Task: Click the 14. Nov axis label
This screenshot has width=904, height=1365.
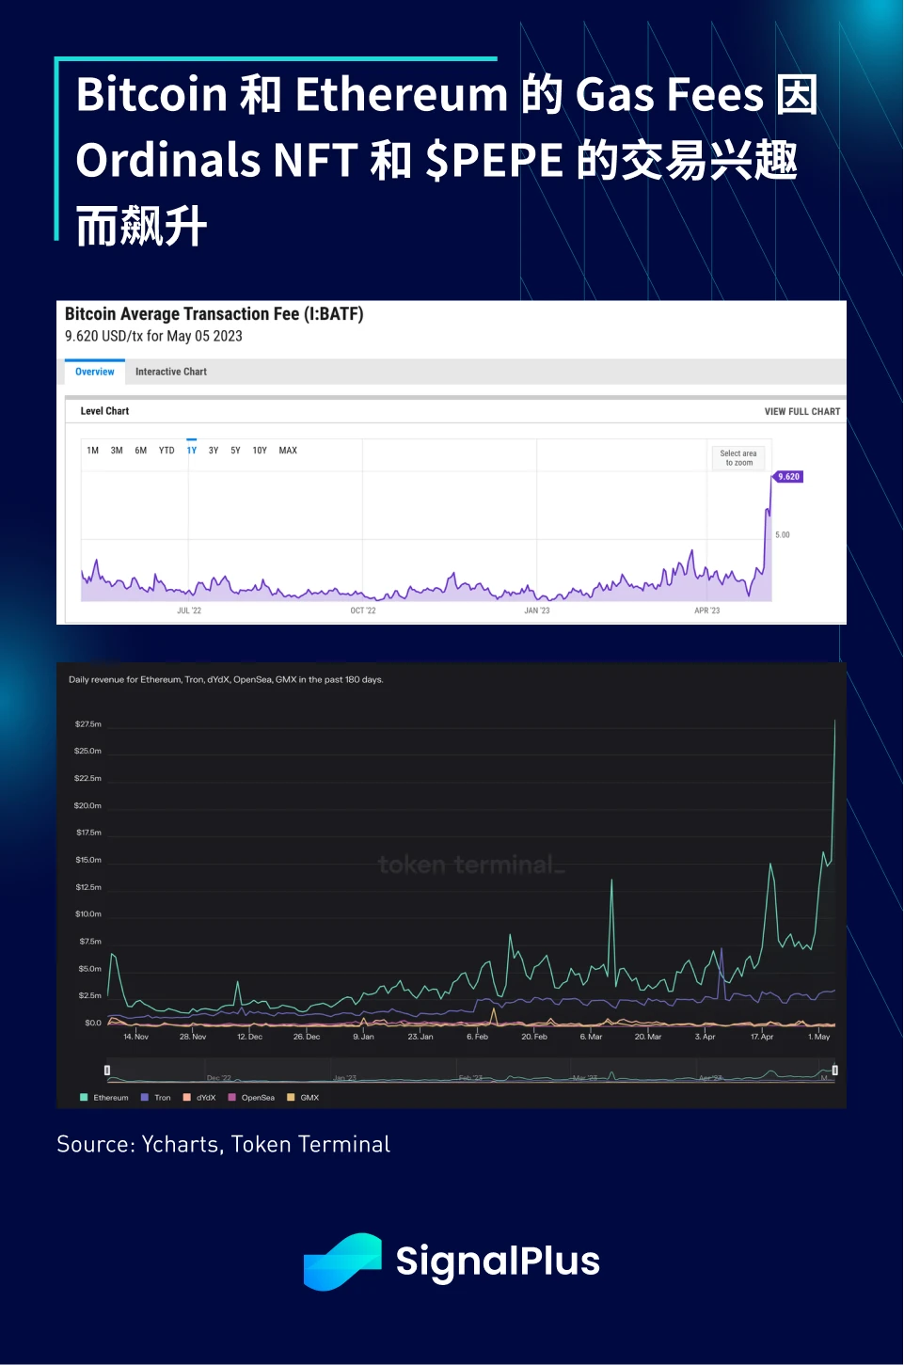Action: pos(136,1037)
